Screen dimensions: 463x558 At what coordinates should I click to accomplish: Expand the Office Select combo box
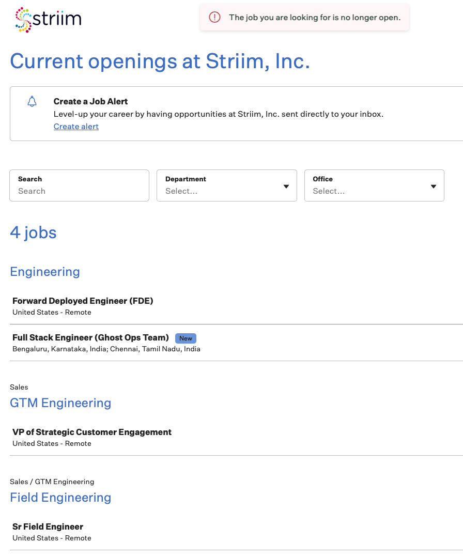(374, 185)
